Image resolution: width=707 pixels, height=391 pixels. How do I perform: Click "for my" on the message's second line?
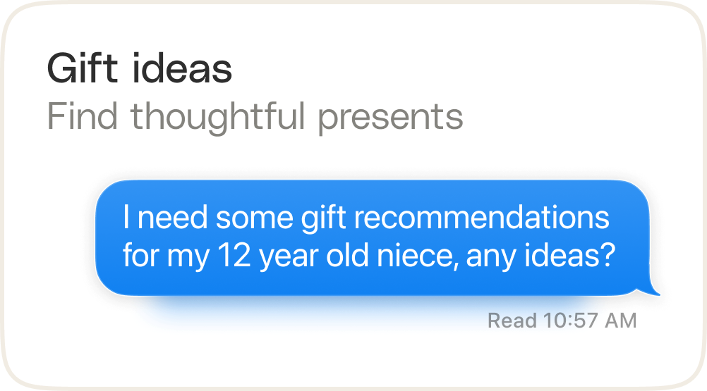[165, 254]
